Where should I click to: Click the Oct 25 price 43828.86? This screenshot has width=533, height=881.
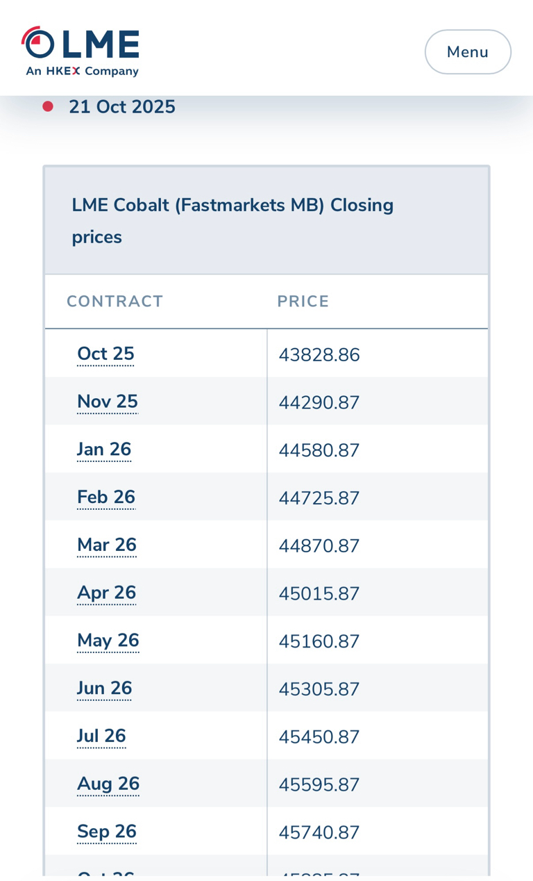point(319,355)
